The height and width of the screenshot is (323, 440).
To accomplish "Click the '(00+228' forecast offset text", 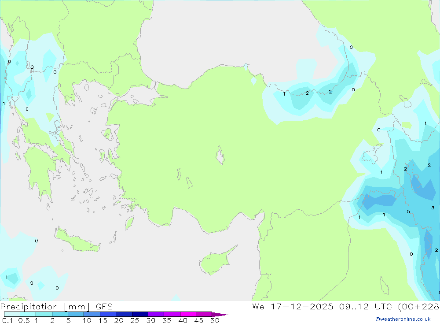I will [419, 306].
